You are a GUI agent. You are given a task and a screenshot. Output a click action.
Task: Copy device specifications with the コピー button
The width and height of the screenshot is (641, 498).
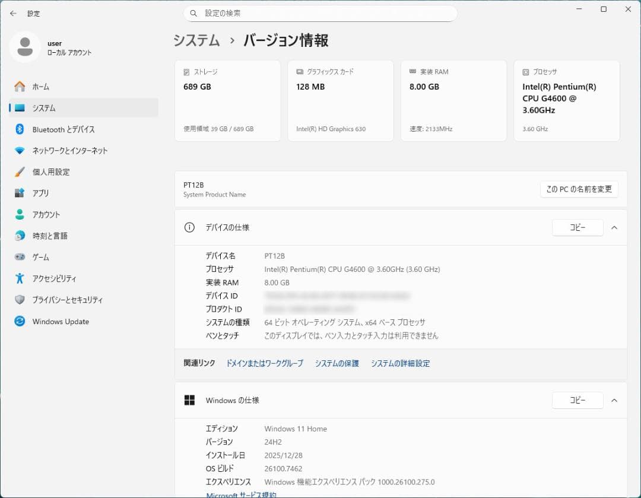[577, 227]
